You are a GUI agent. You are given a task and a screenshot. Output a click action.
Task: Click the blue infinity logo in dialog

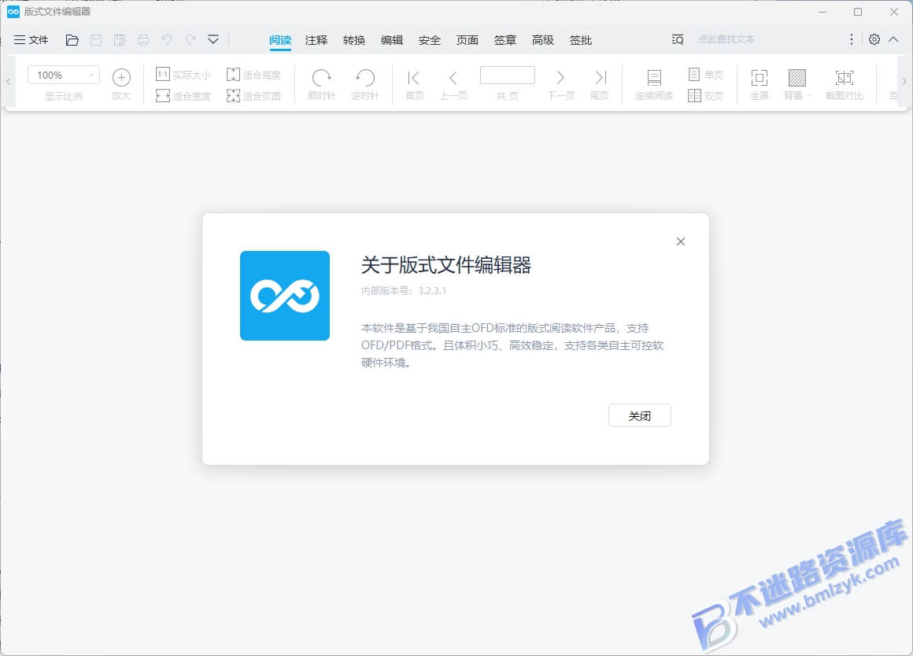click(285, 296)
